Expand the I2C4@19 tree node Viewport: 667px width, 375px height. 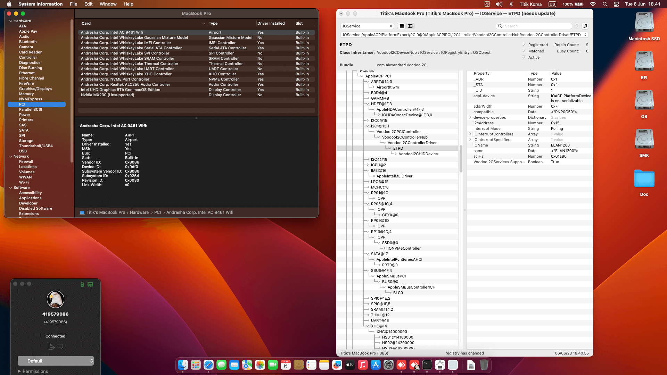pos(368,159)
